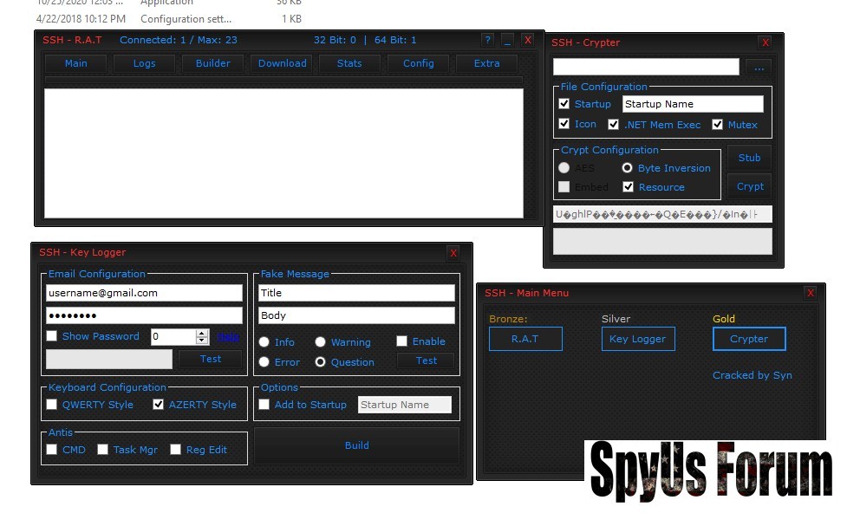Close the SSH - Main Menu window

[x=811, y=293]
